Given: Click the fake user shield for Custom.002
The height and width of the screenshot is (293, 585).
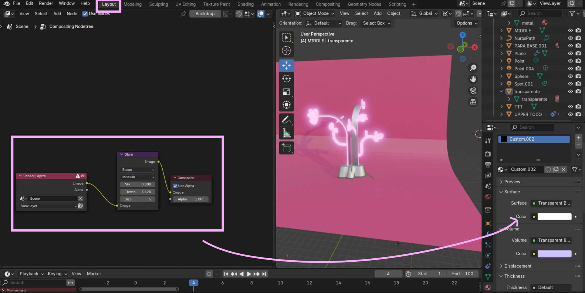Looking at the screenshot, I should [548, 169].
